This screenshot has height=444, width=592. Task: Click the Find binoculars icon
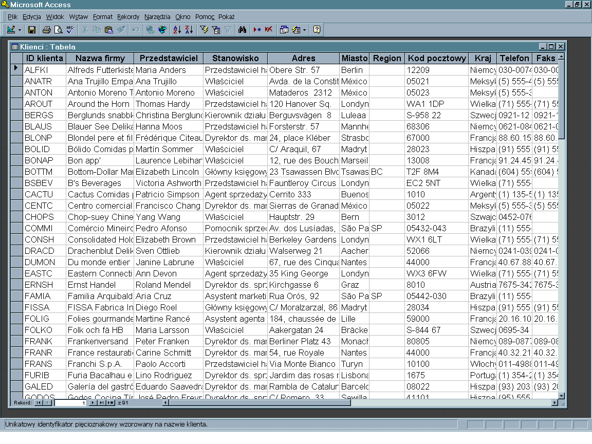pos(243,30)
